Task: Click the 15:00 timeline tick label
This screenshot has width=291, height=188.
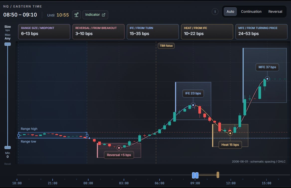Action: click(x=266, y=183)
